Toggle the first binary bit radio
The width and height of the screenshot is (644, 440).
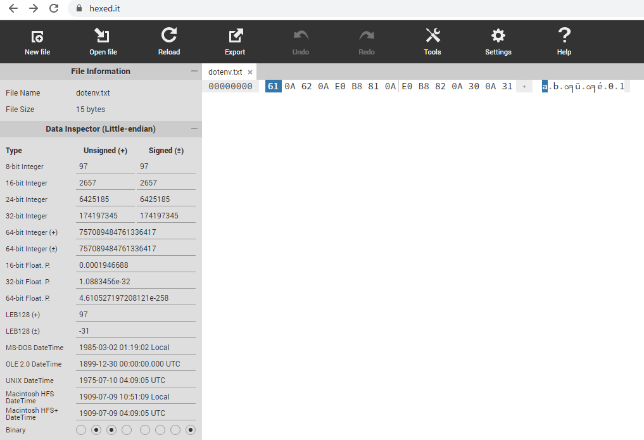coord(81,431)
